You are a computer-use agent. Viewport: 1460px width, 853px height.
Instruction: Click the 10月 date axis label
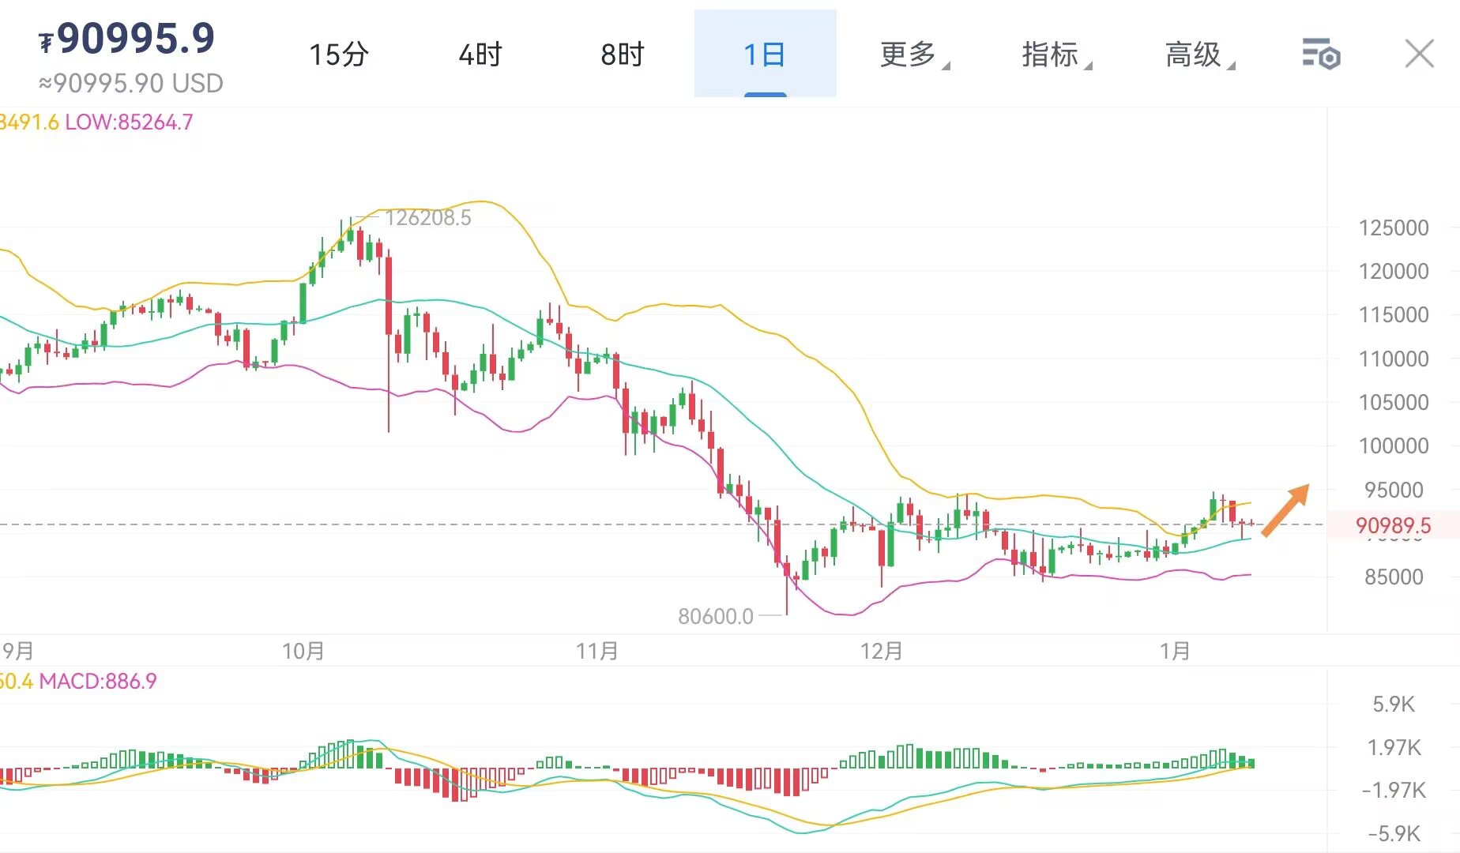(x=303, y=652)
